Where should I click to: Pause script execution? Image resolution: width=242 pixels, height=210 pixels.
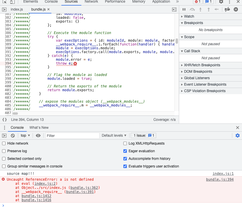point(184,10)
